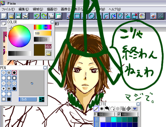
Task: Select palette row number 2
Action: pos(97,125)
